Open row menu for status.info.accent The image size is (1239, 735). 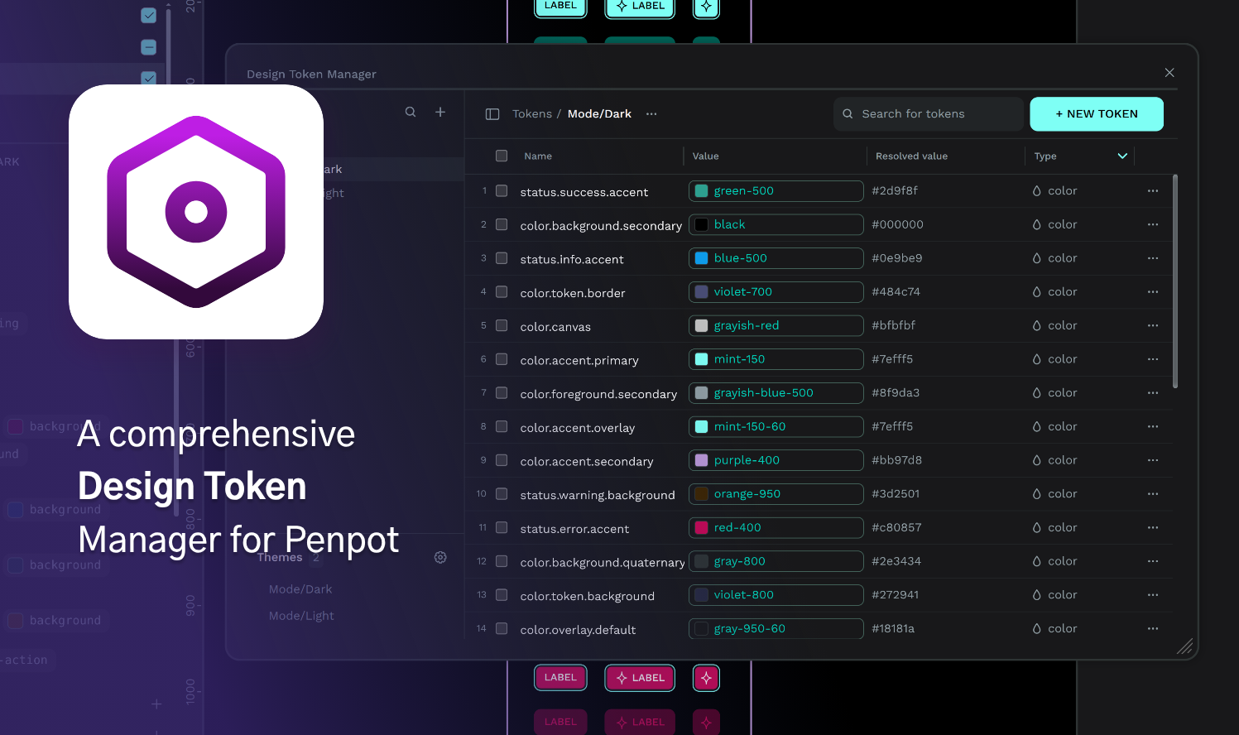1153,258
